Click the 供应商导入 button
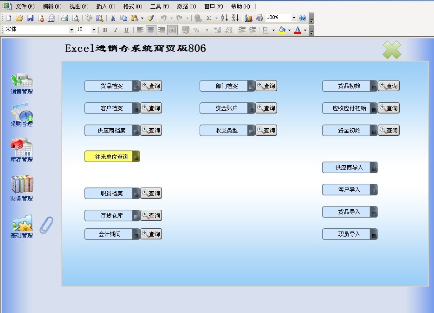This screenshot has height=313, width=434. pyautogui.click(x=350, y=168)
